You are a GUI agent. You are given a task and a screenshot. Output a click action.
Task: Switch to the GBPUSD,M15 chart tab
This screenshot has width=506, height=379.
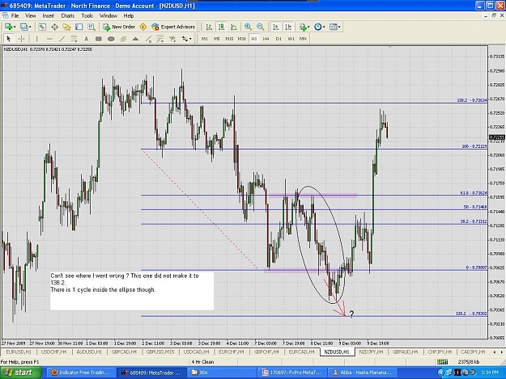160,352
